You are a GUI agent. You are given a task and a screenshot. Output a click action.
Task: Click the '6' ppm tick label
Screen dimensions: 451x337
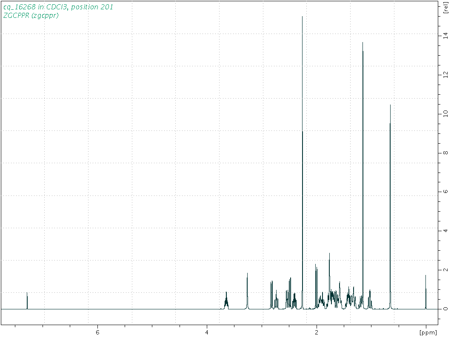coord(97,332)
